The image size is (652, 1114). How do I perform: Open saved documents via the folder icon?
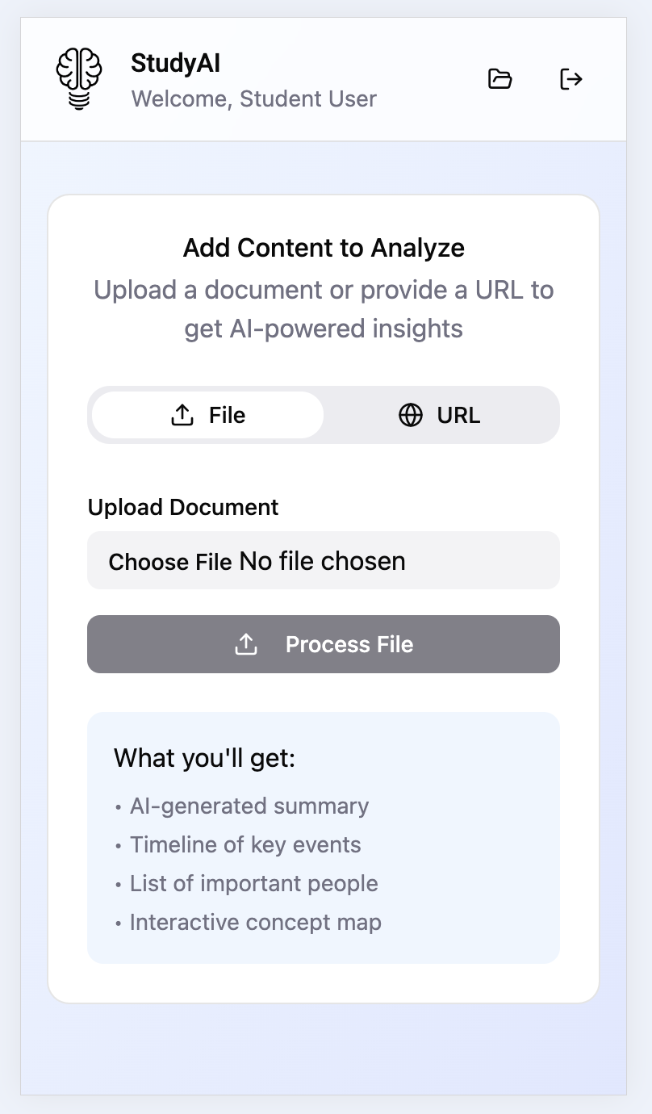click(500, 79)
